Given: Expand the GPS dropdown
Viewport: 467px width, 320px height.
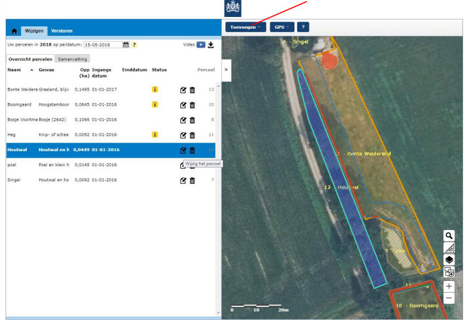Looking at the screenshot, I should 282,27.
